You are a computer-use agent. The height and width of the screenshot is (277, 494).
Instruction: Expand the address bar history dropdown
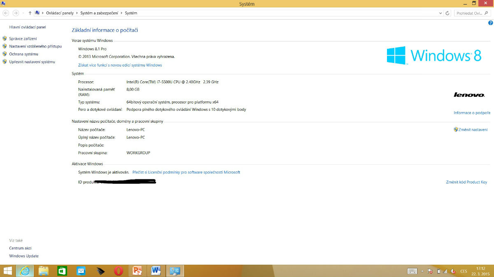pos(441,13)
